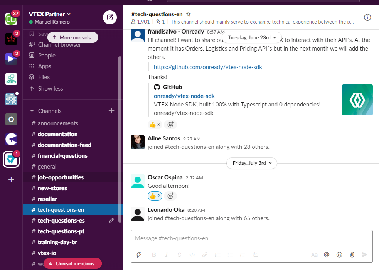Image resolution: width=379 pixels, height=270 pixels.
Task: Switch to gray O workspace
Action: tap(11, 119)
